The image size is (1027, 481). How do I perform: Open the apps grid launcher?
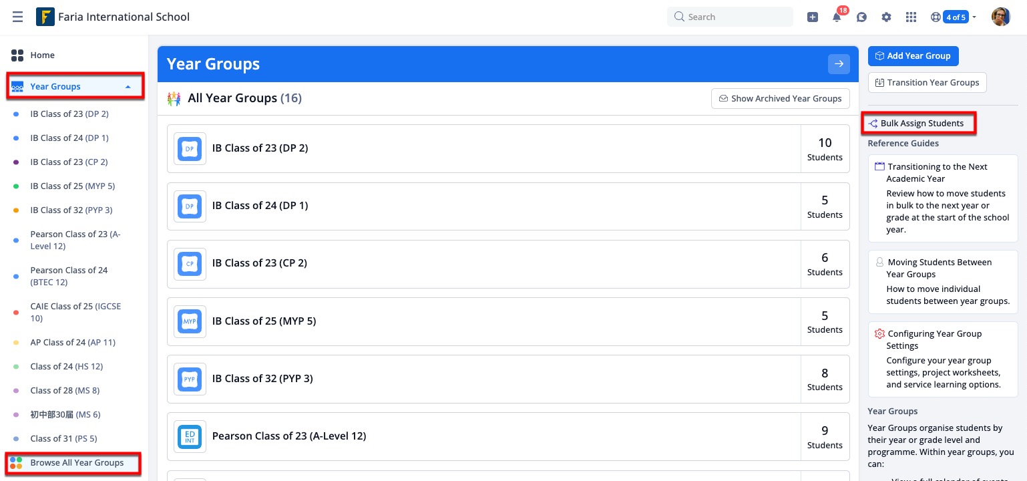tap(911, 17)
